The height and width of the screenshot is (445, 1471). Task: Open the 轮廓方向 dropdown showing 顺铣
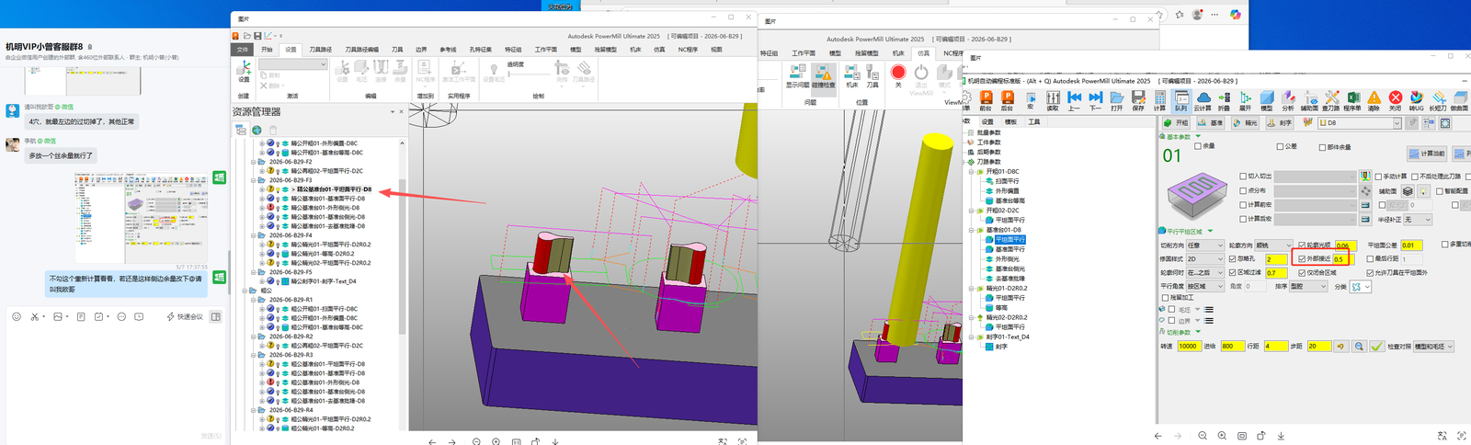[x=1274, y=245]
